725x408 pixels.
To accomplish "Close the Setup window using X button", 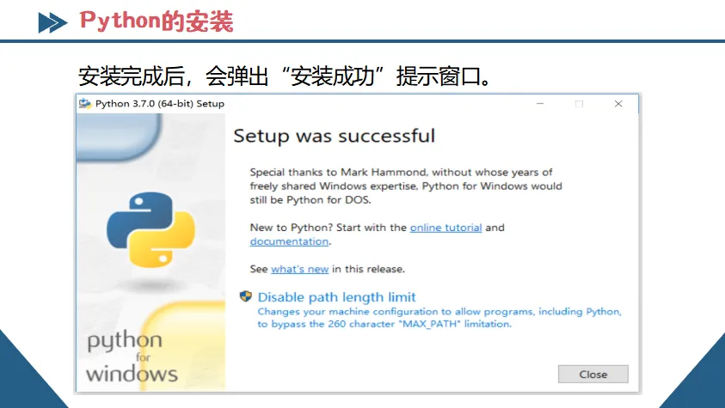I will (x=618, y=104).
